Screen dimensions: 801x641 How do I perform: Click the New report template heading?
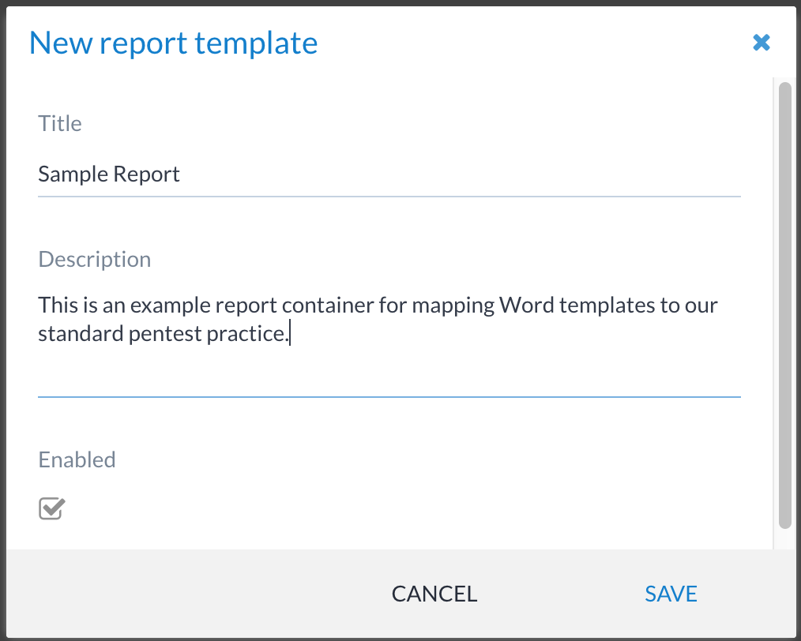click(x=173, y=43)
